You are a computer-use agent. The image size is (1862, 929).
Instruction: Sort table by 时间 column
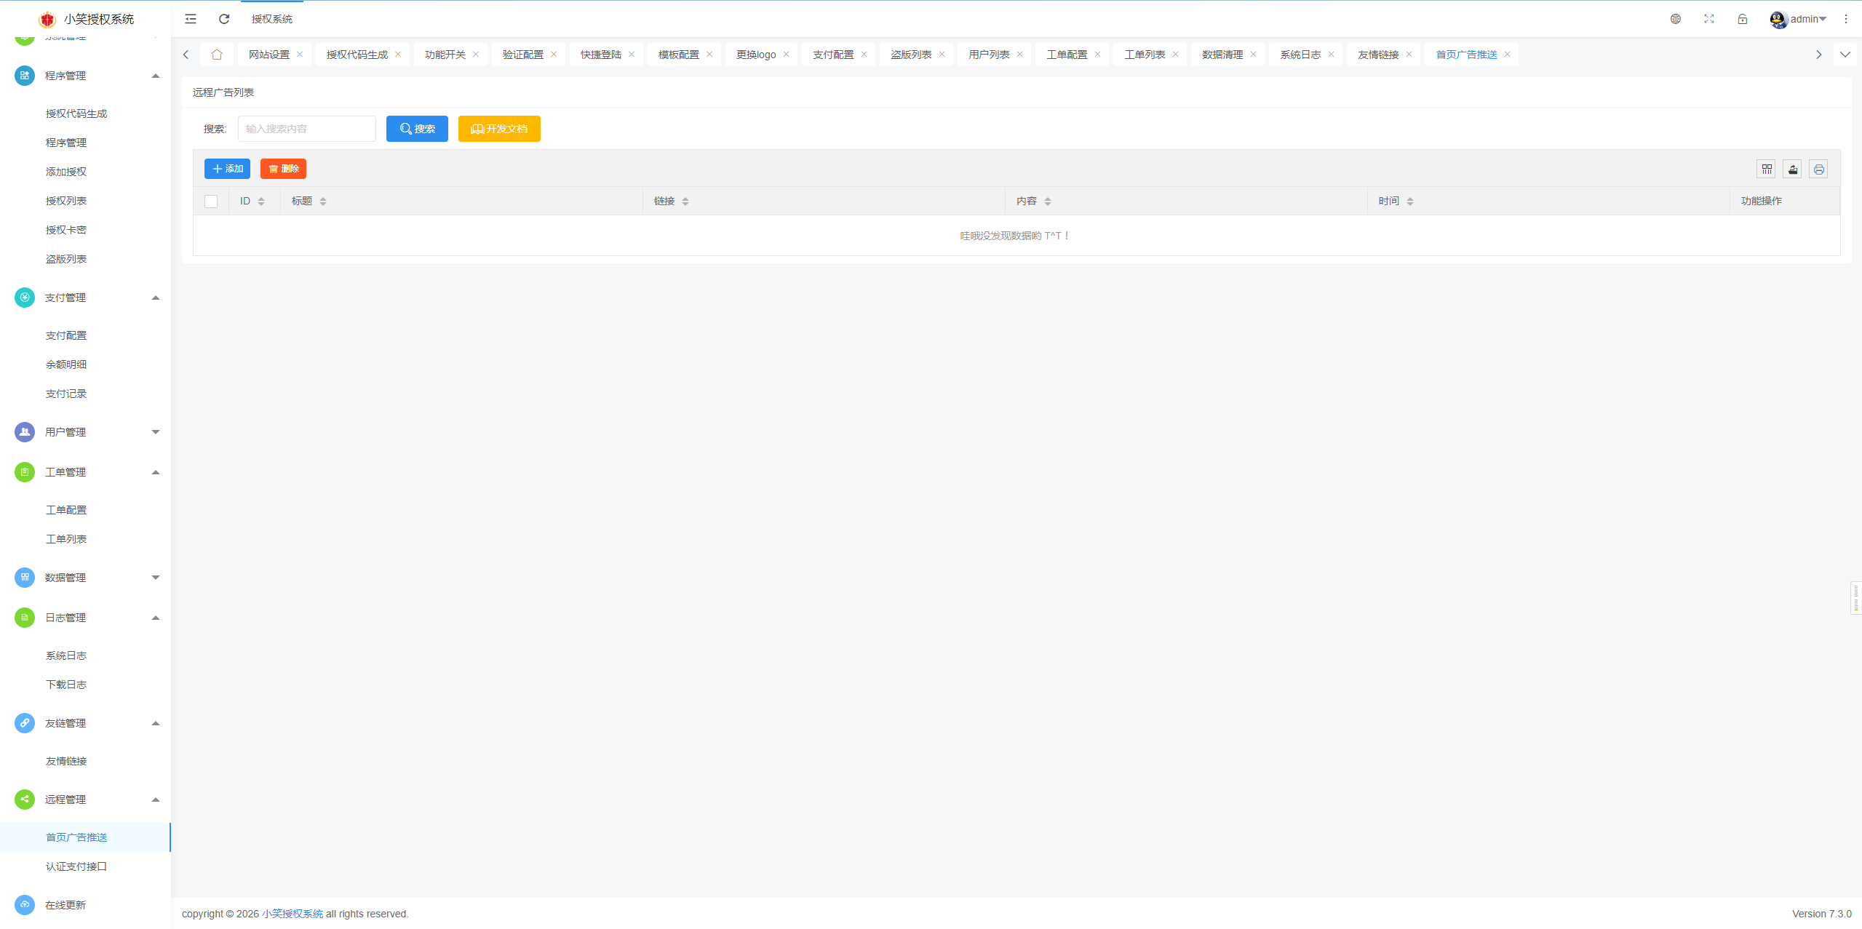coord(1409,202)
